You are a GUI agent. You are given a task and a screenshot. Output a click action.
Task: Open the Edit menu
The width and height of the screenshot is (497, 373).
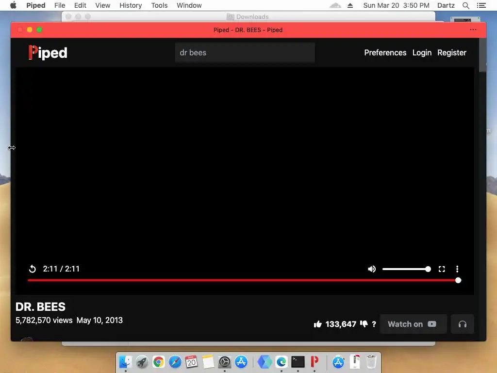pos(80,5)
